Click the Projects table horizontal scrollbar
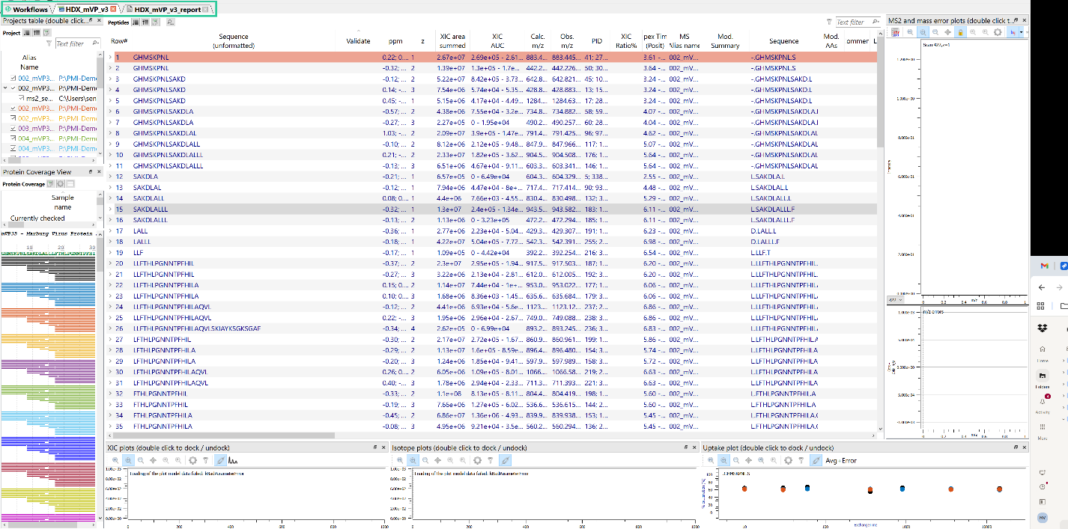 14,160
